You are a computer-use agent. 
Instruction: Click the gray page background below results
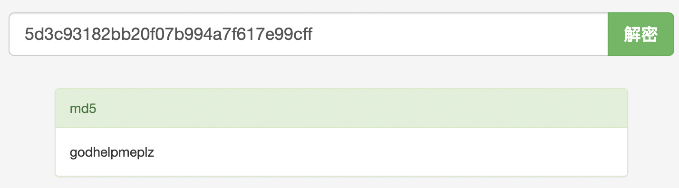coord(339,182)
